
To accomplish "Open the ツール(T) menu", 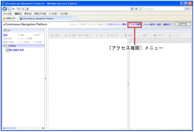I will click(x=53, y=14).
